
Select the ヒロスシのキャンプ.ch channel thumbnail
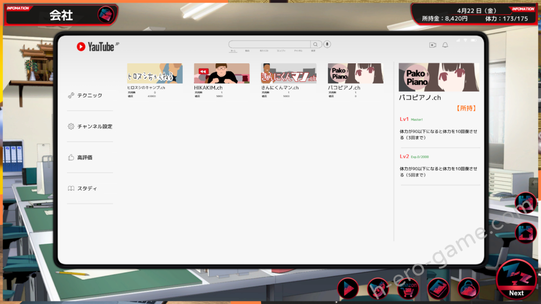point(155,73)
